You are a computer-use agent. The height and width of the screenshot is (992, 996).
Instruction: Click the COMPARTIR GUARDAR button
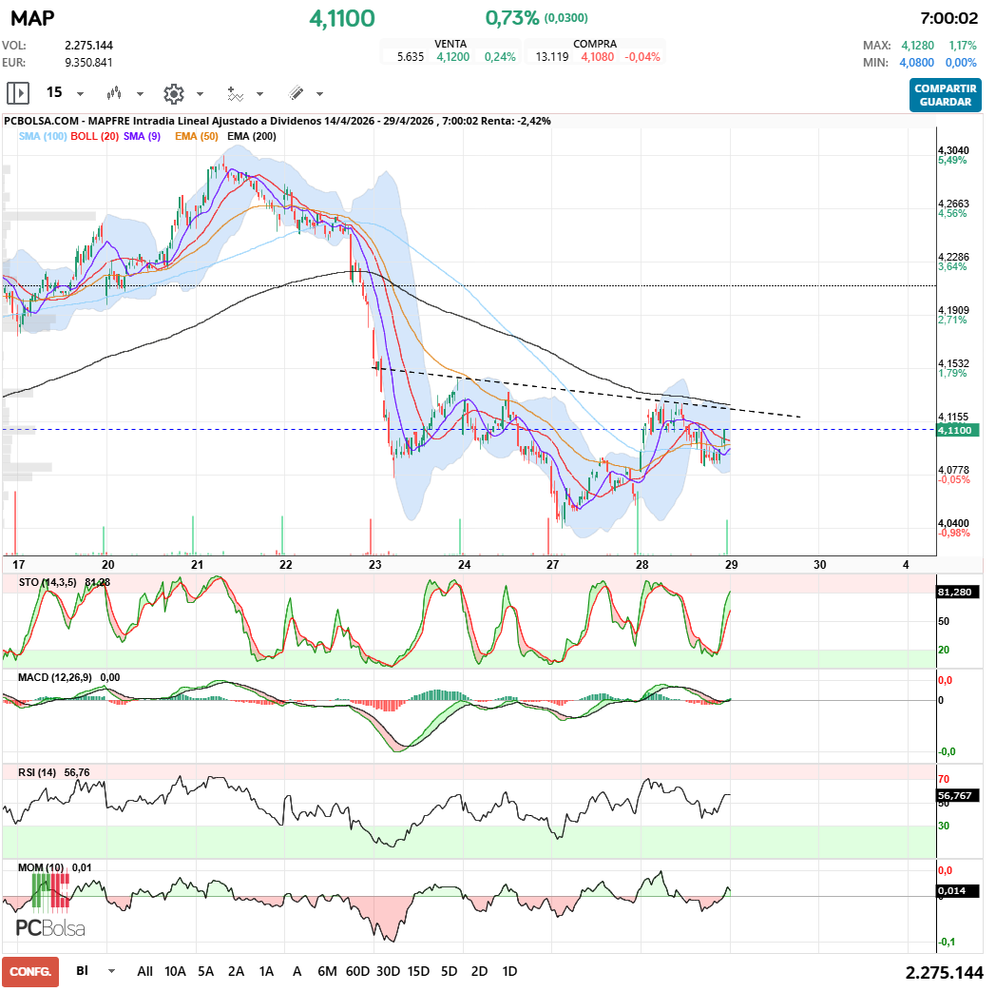(x=946, y=95)
